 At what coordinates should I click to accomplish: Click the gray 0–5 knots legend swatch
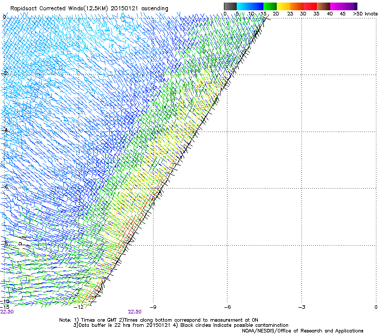tap(230, 6)
